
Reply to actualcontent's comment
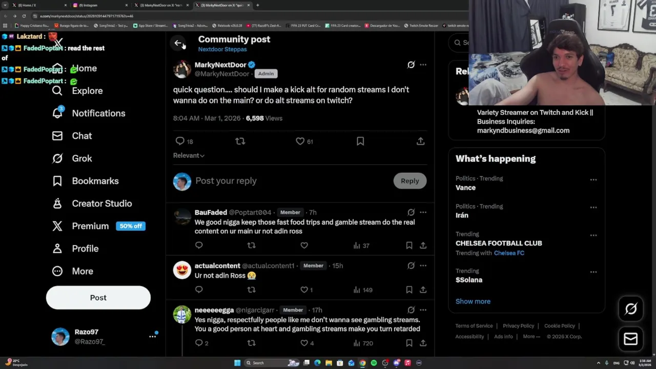[199, 290]
